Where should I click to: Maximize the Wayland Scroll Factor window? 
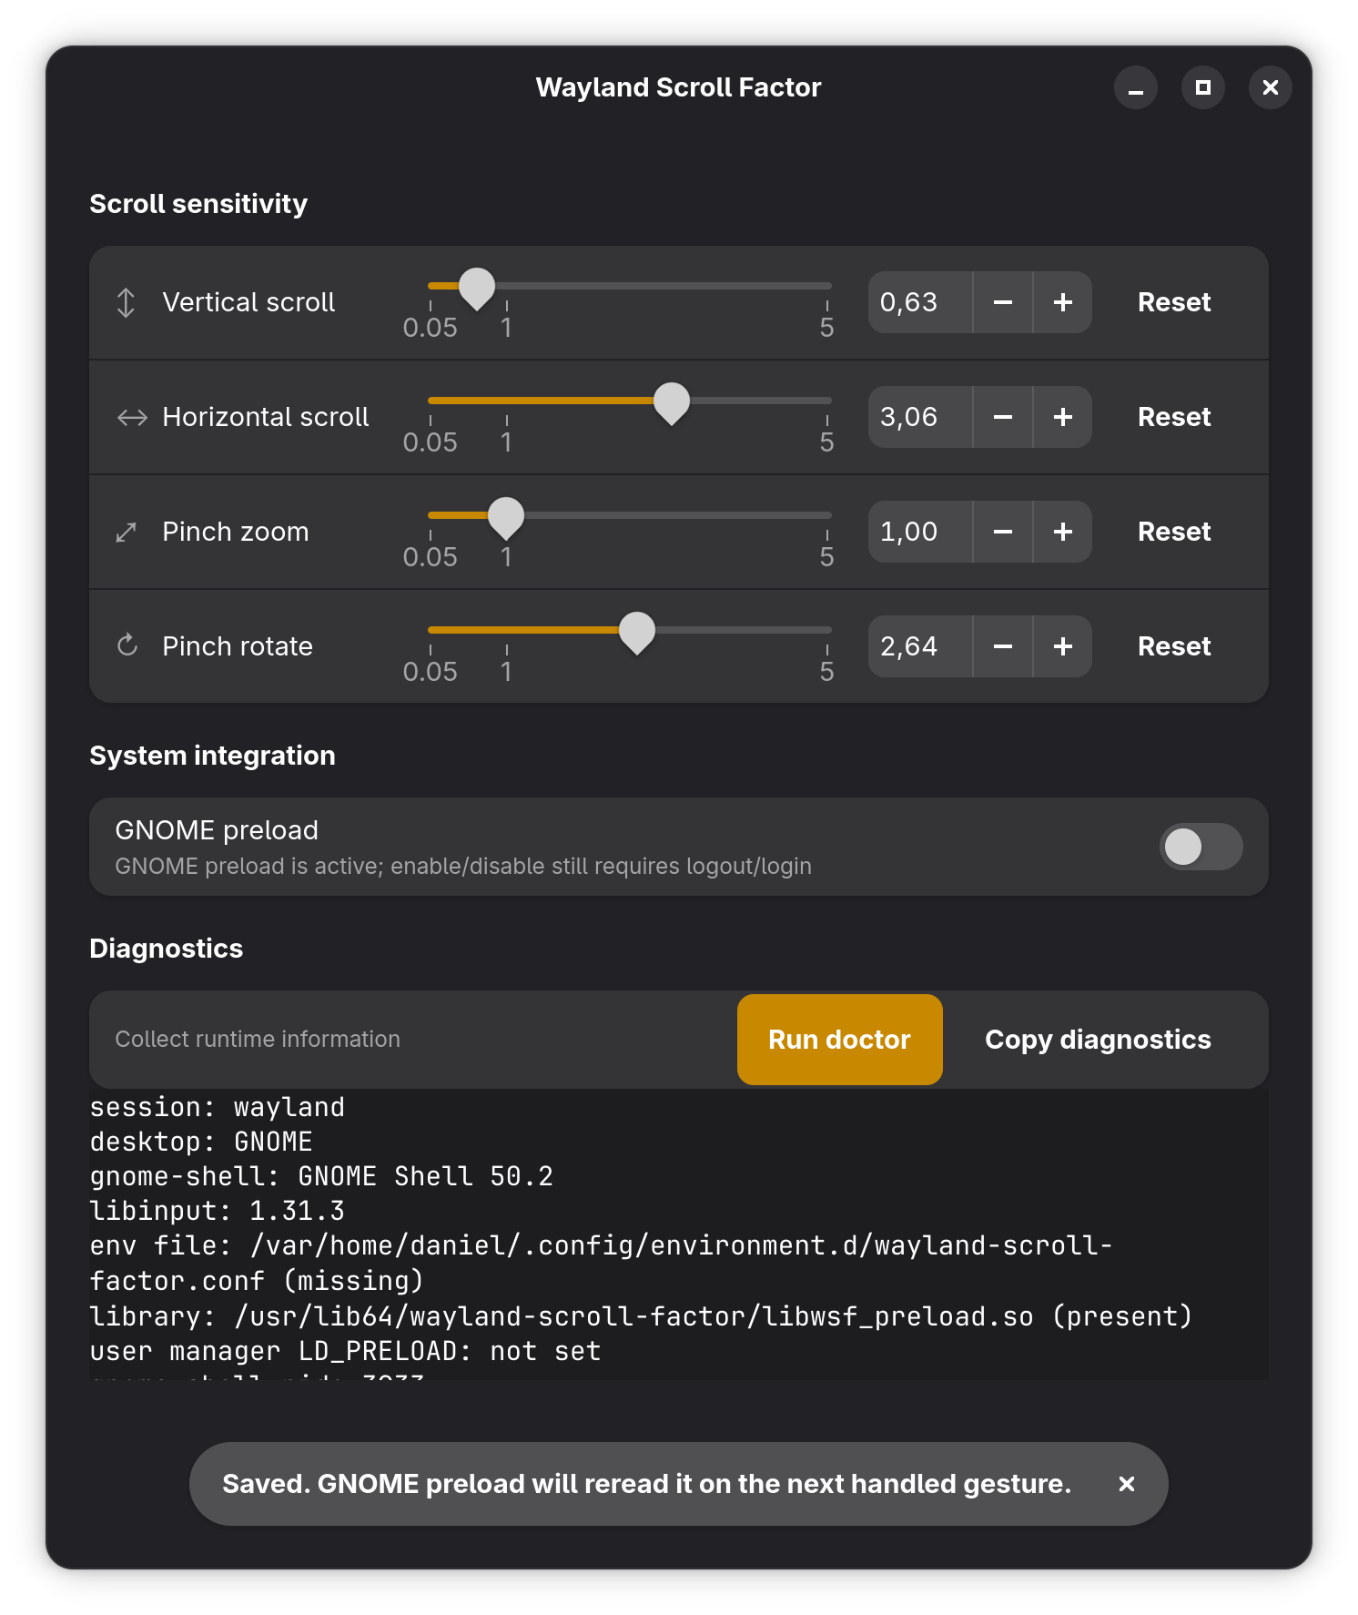pyautogui.click(x=1203, y=87)
